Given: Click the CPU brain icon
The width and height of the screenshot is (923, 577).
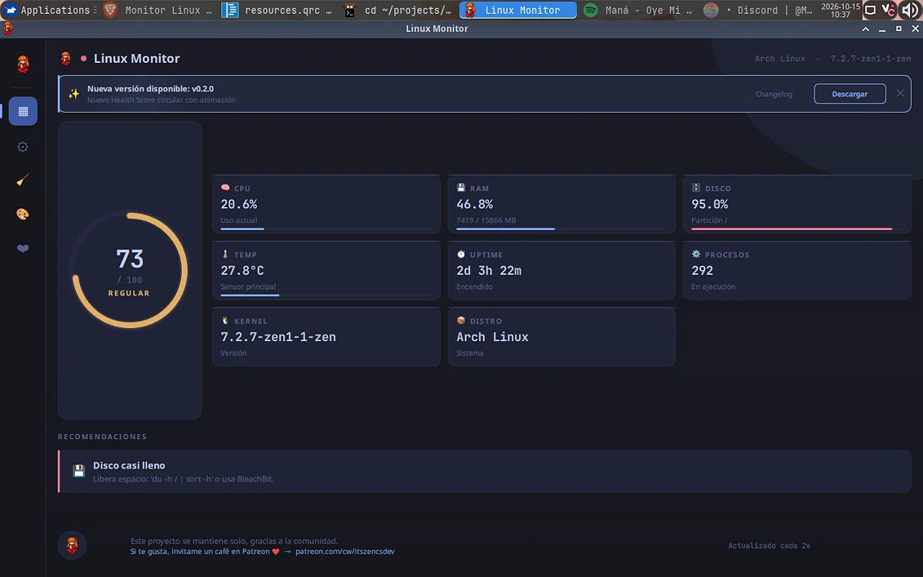Looking at the screenshot, I should tap(225, 188).
